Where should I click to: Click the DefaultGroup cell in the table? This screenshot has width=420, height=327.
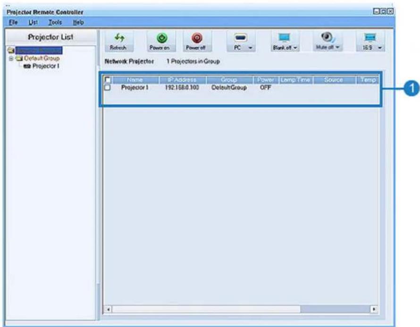pyautogui.click(x=229, y=87)
